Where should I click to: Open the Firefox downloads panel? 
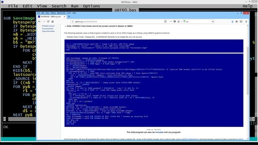[x=232, y=21]
